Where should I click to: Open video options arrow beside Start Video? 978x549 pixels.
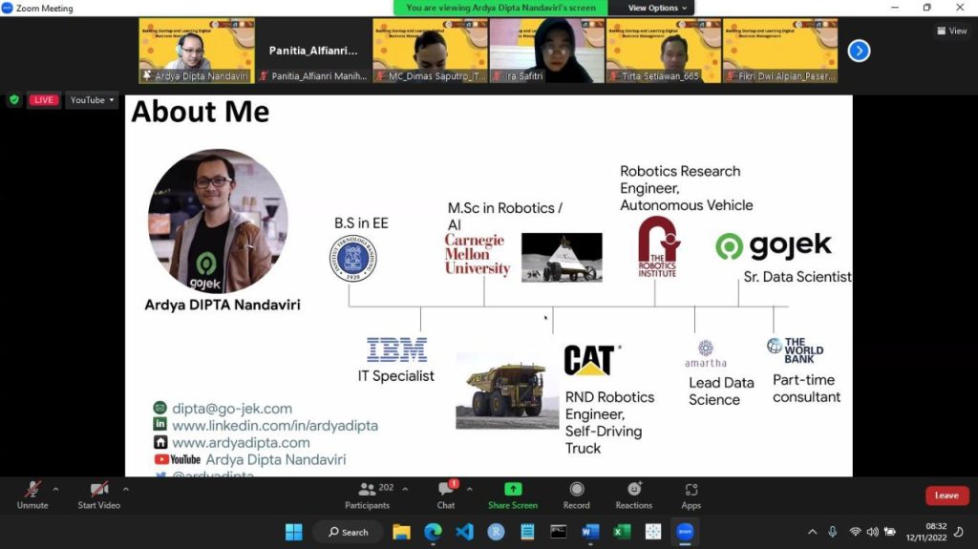click(126, 489)
